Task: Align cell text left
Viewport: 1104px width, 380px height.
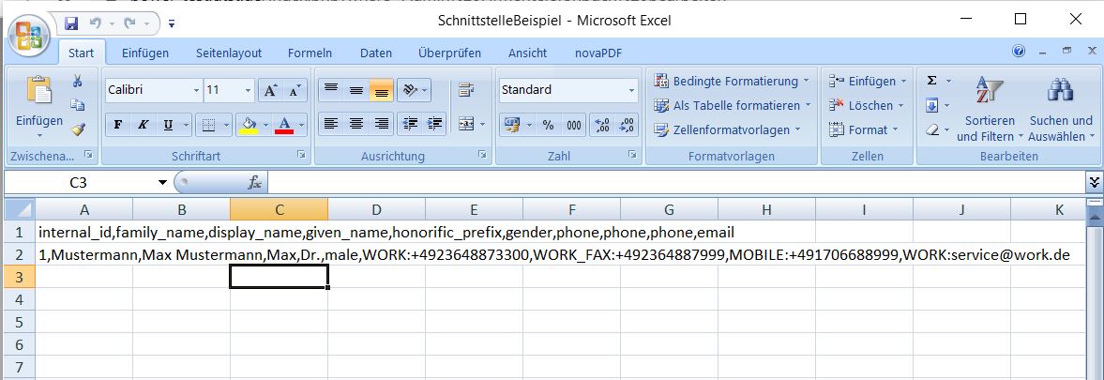Action: coord(331,124)
